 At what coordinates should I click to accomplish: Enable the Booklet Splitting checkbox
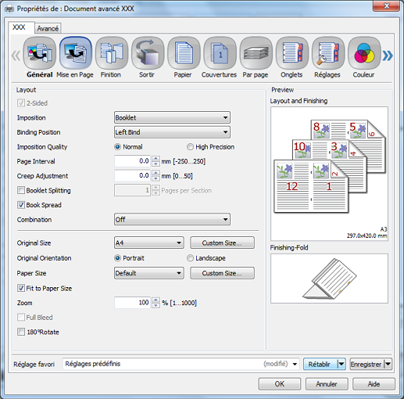pos(21,190)
